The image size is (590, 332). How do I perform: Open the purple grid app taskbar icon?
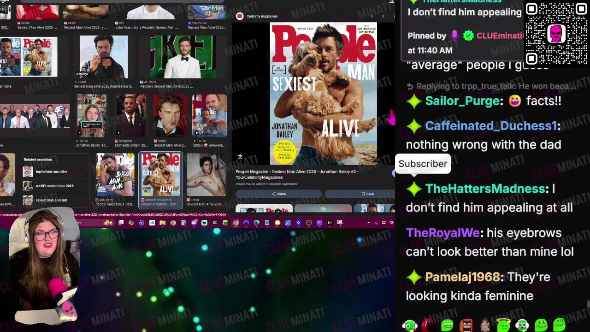[319, 223]
